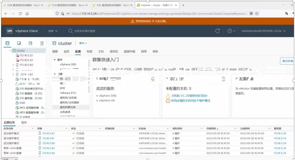Open the Hosts and Clusters inventory view icon
The image size is (295, 160).
pyautogui.click(x=8, y=43)
